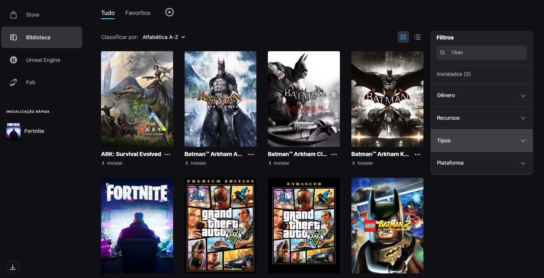Open the options menu for Batman Arkham City
544x278 pixels.
[334, 154]
